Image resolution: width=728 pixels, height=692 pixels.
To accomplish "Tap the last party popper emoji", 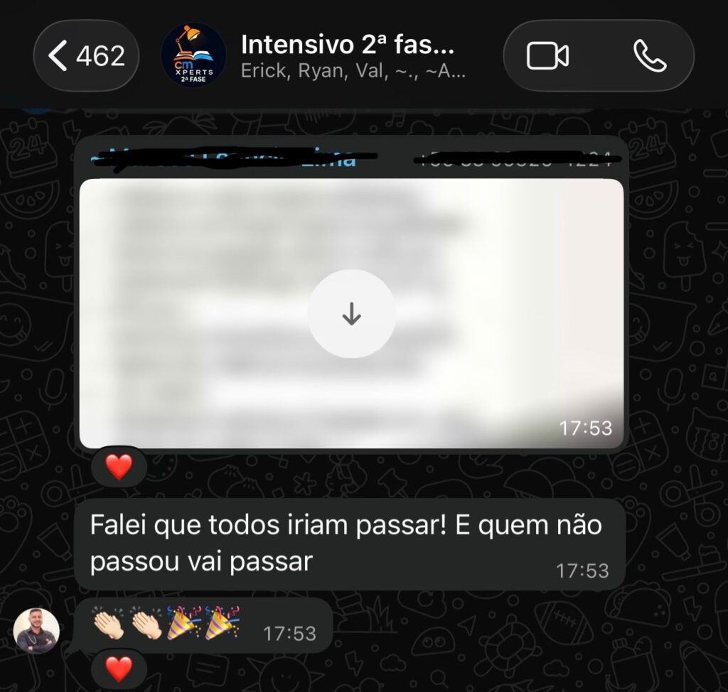I will [223, 623].
